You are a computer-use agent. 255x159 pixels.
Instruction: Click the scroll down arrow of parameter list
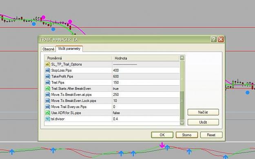coord(182,122)
